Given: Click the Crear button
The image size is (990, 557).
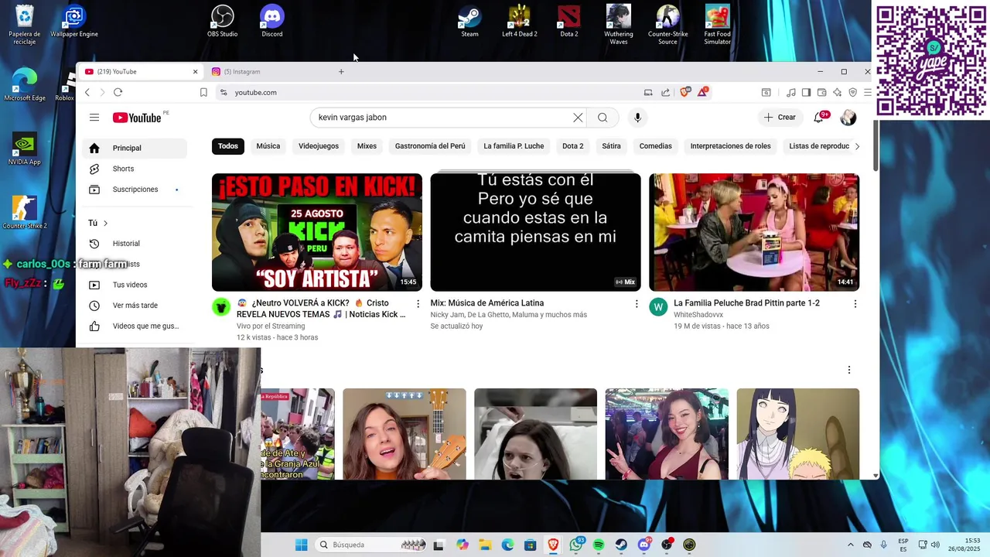Looking at the screenshot, I should 780,118.
